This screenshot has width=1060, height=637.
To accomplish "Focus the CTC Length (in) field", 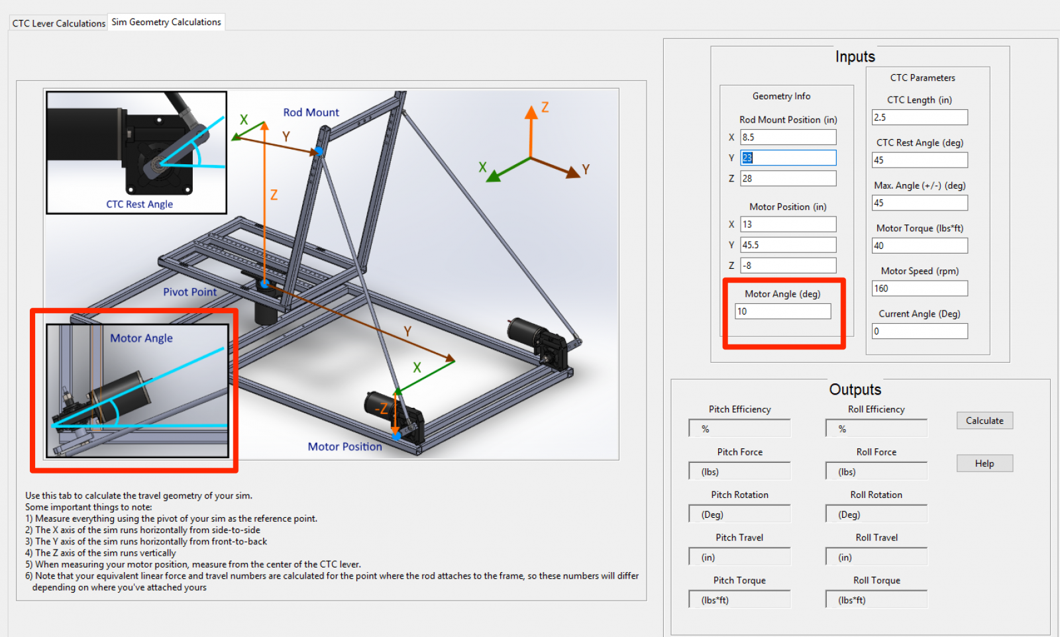I will 920,117.
